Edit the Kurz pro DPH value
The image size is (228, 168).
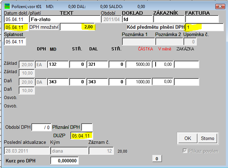pos(64,161)
